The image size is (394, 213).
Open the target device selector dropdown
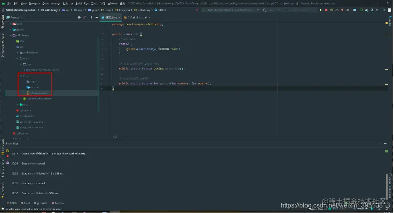click(290, 10)
